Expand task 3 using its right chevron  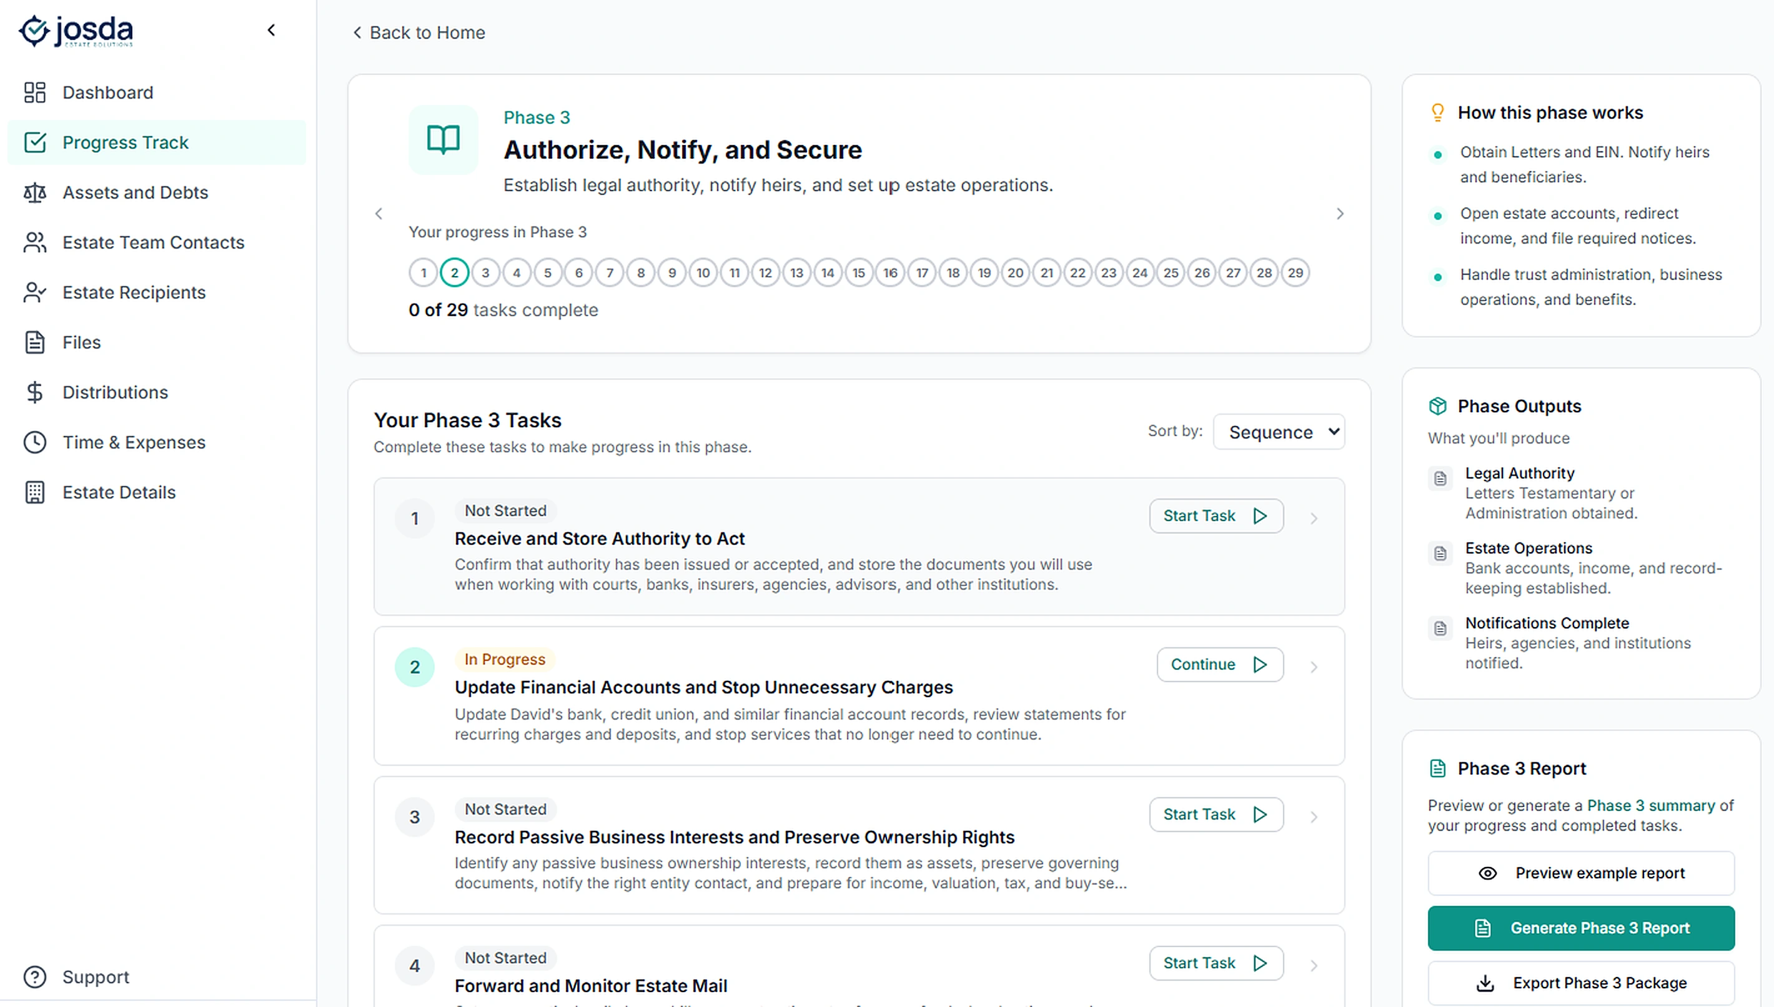(1314, 817)
